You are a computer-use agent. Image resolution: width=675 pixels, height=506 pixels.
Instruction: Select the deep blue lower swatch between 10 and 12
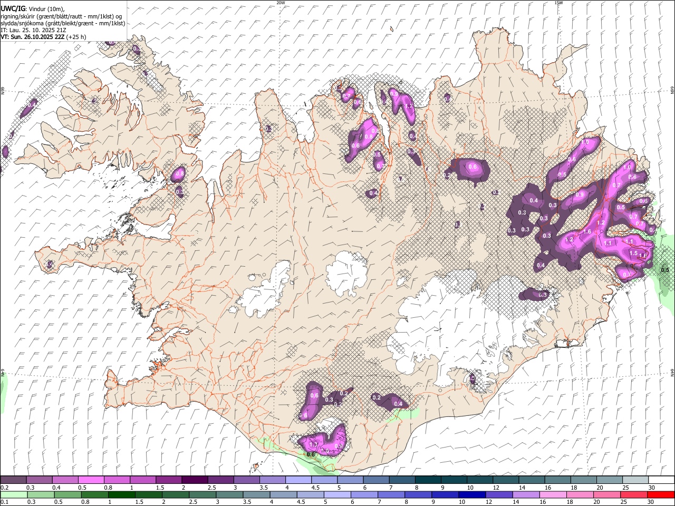pos(472,494)
